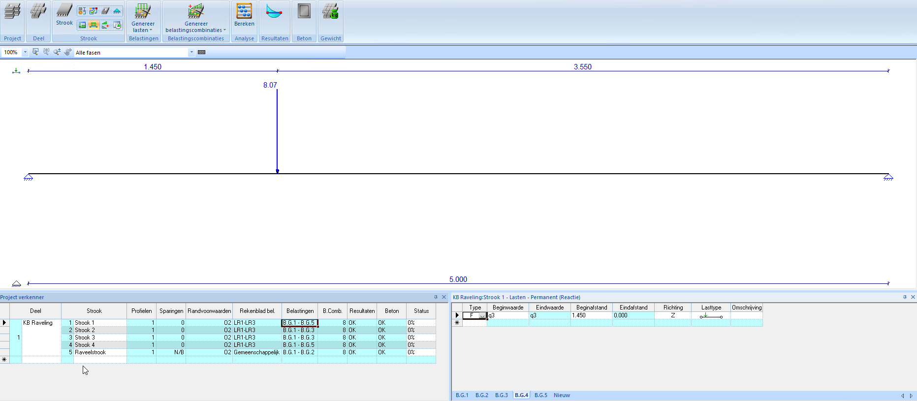
Task: Click the profile properties icon in Strook group
Action: [x=82, y=11]
